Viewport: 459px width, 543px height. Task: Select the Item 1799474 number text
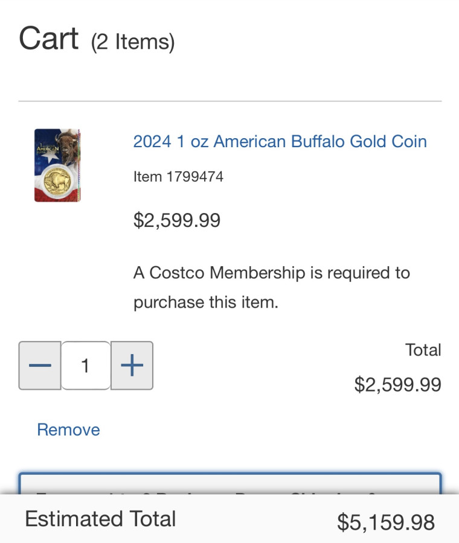coord(178,177)
